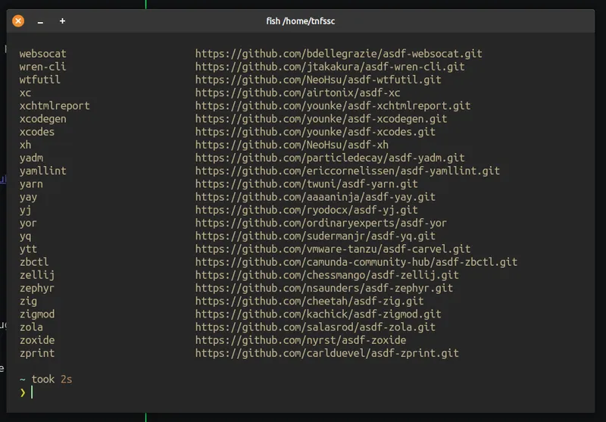Click the plugin name 'yarn'

[x=31, y=184]
